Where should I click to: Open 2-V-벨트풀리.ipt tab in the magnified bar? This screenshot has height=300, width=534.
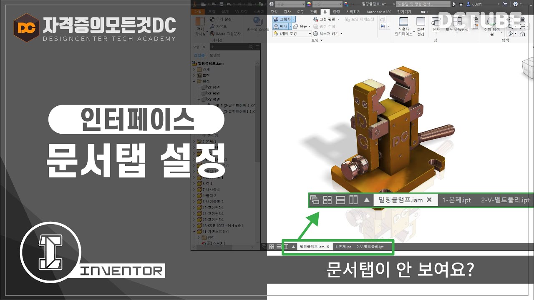(505, 200)
